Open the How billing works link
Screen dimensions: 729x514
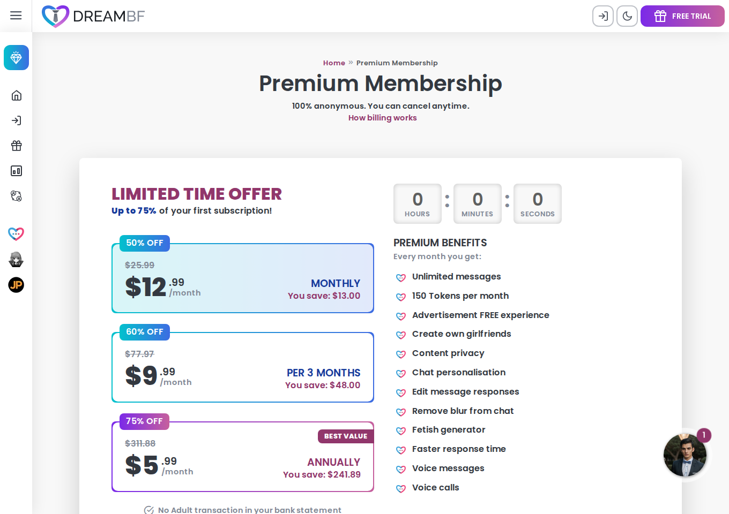tap(382, 118)
